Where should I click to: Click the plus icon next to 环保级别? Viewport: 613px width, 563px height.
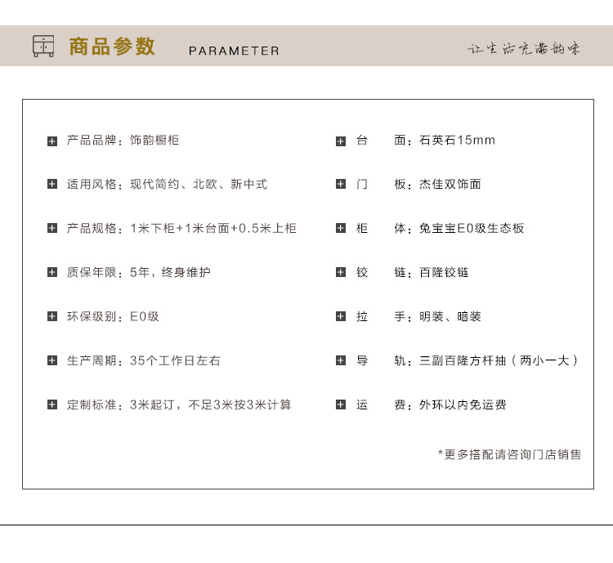52,316
